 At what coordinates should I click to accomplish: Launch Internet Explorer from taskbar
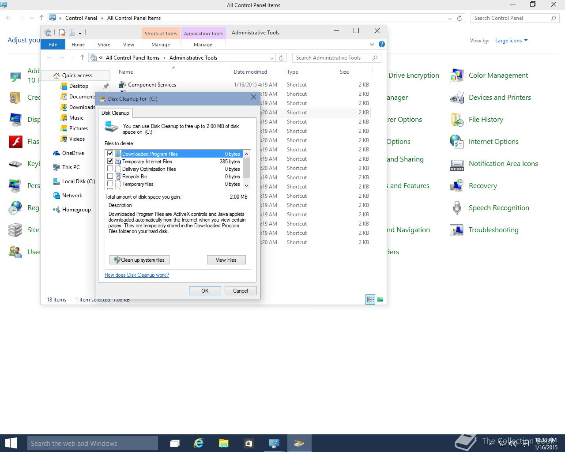tap(199, 443)
